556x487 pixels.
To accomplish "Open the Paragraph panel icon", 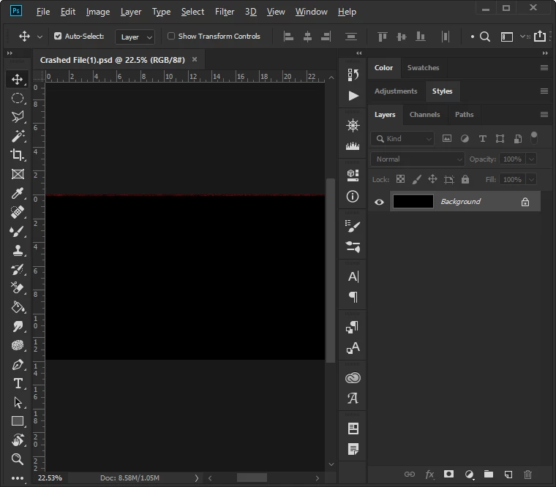I will 353,297.
